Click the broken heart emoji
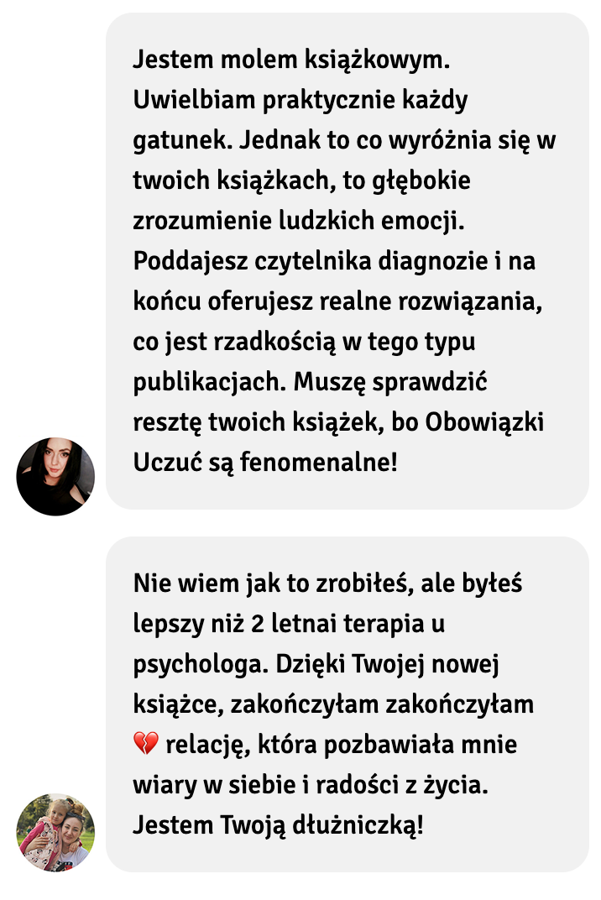This screenshot has height=900, width=601. [x=145, y=744]
